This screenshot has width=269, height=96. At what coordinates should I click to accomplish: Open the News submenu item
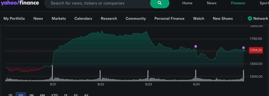point(38,18)
